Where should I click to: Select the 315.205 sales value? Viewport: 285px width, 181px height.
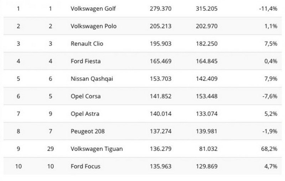coord(207,8)
